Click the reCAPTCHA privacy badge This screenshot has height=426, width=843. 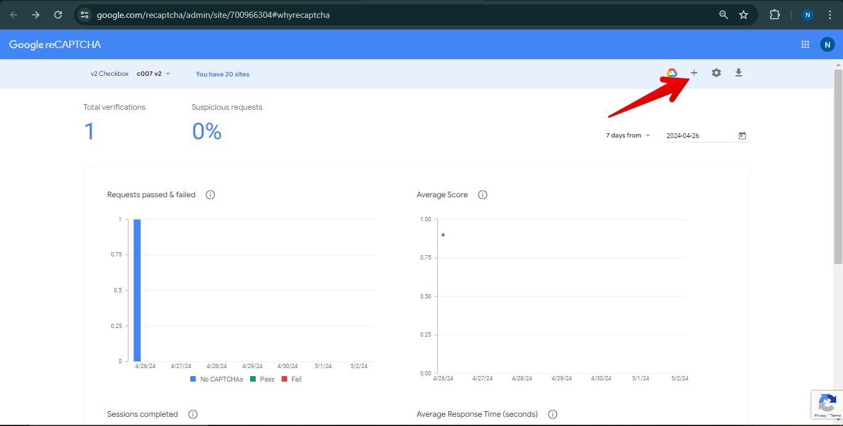827,405
